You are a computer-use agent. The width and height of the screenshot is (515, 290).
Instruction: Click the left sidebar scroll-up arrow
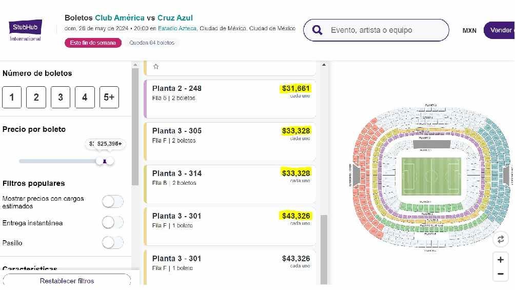(x=135, y=65)
